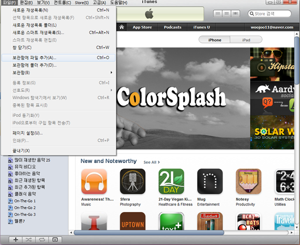Toggle shuffle playback button

pos(29,239)
